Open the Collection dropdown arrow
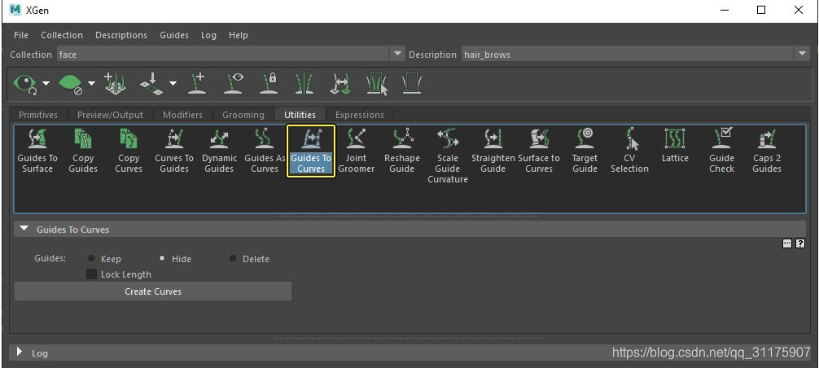The image size is (819, 368). pos(397,54)
